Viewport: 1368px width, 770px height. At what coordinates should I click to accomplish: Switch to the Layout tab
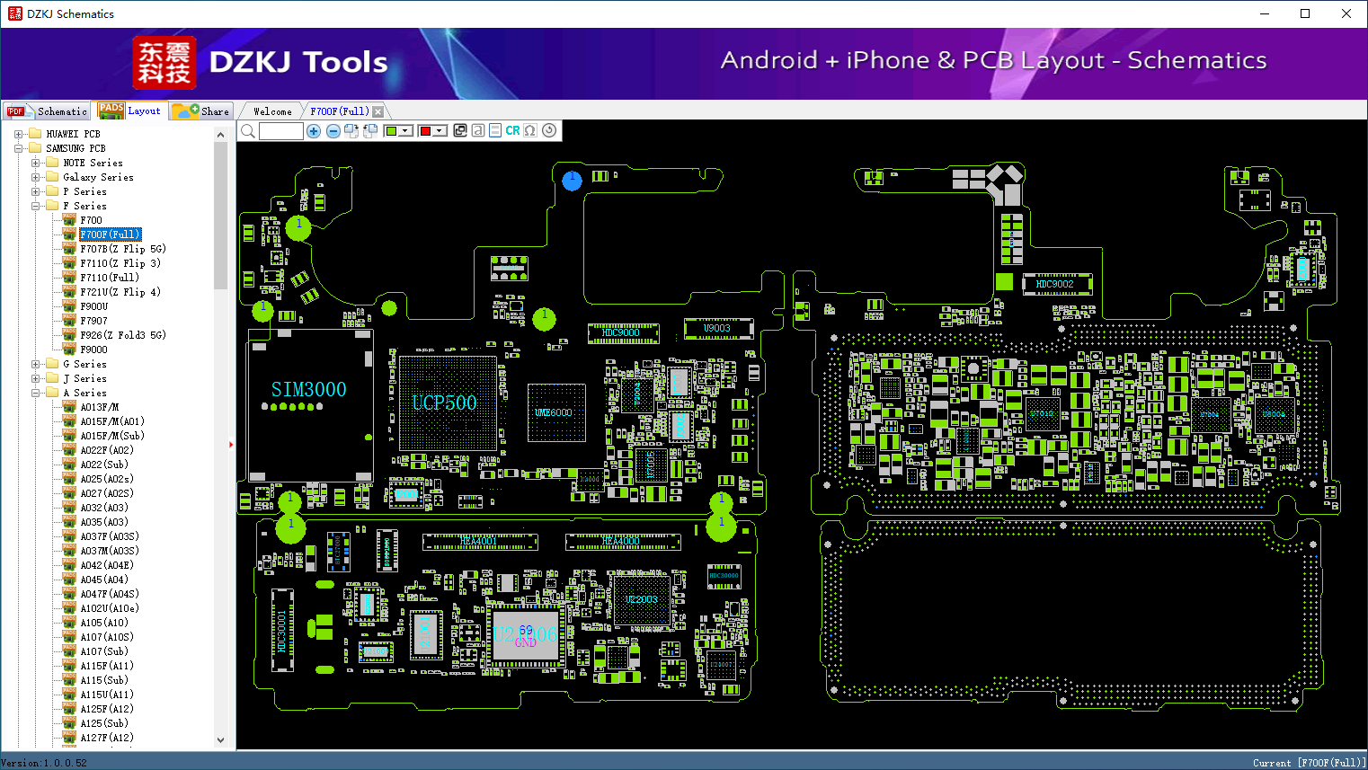pyautogui.click(x=130, y=111)
